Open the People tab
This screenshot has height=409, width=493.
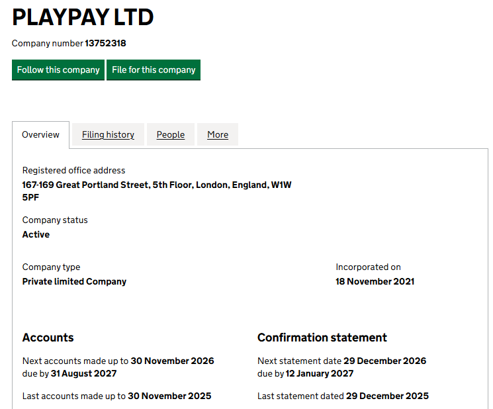coord(170,134)
